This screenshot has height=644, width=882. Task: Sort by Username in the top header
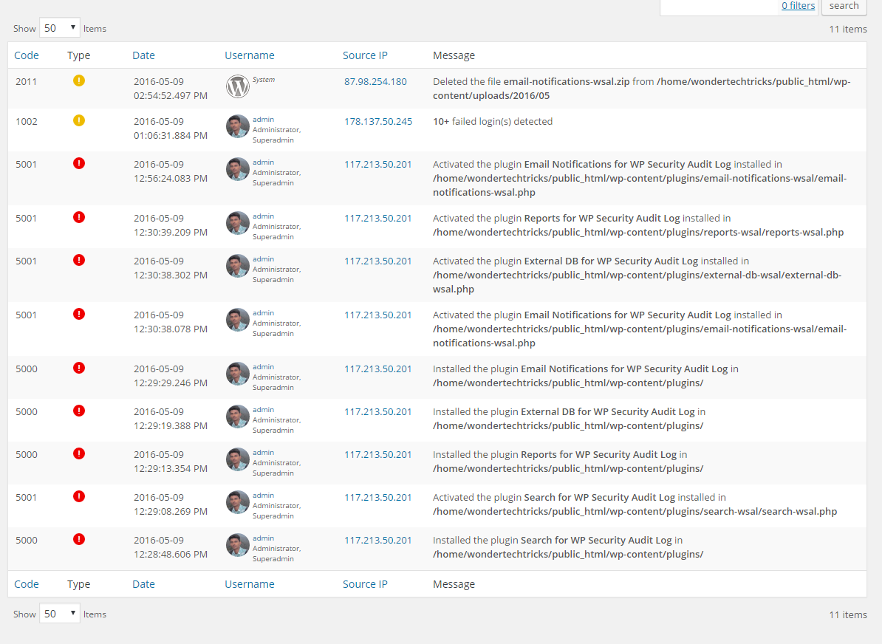pyautogui.click(x=249, y=55)
